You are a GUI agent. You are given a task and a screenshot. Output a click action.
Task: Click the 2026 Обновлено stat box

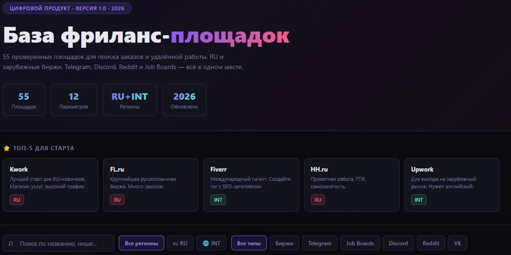[184, 100]
